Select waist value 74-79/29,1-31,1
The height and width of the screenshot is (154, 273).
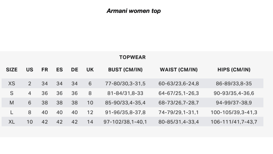[179, 112]
